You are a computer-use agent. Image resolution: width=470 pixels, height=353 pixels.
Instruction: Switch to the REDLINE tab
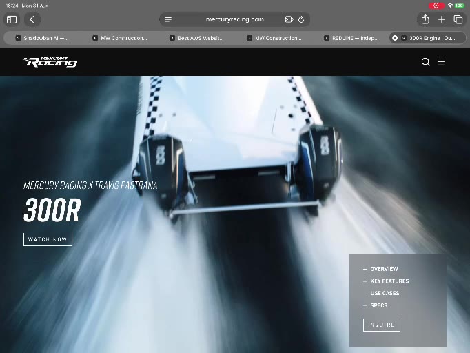tap(351, 38)
